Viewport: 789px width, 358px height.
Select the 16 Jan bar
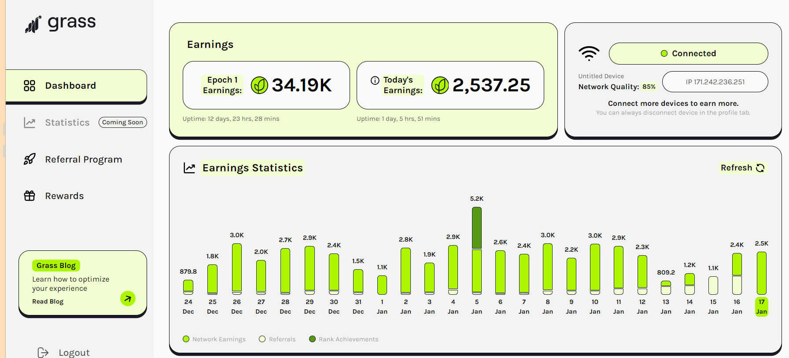tap(737, 274)
